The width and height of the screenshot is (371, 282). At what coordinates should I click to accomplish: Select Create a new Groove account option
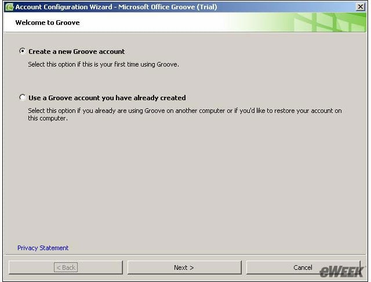coord(23,51)
